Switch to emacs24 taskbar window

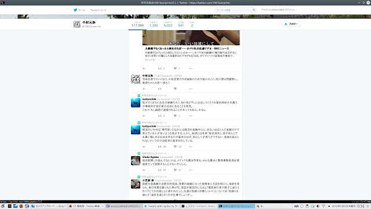click(123, 206)
